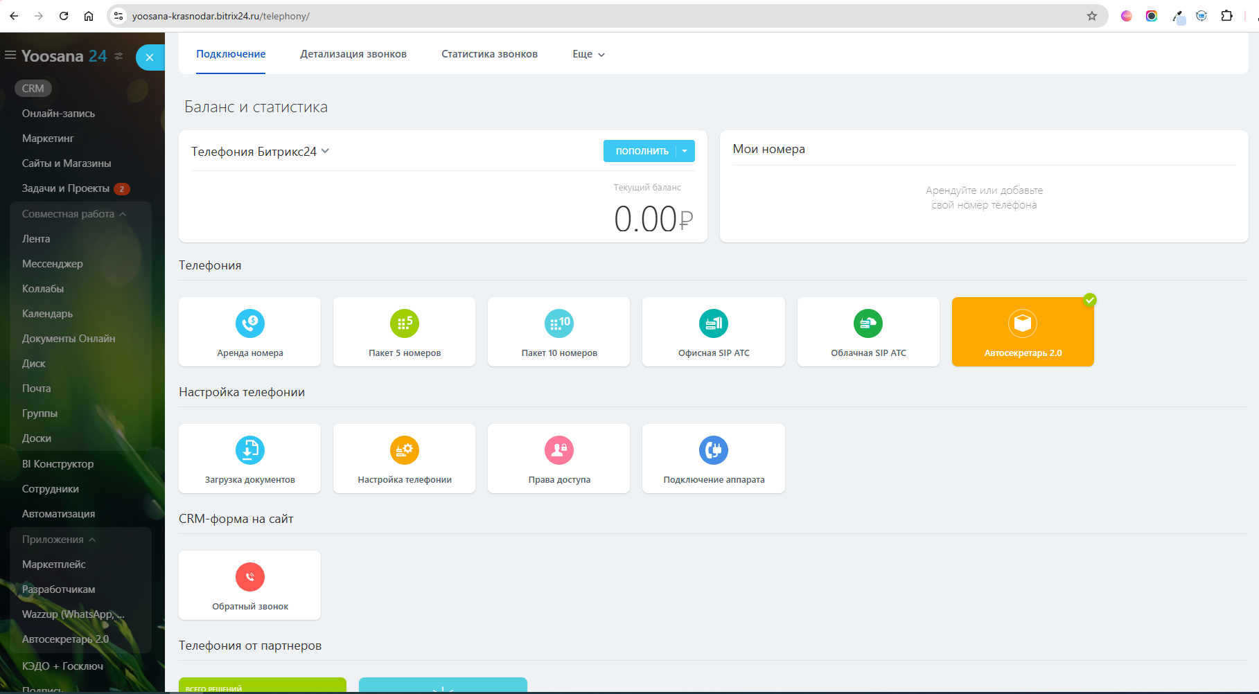Open the Автосекретарь 2.0 orange card icon
Image resolution: width=1259 pixels, height=694 pixels.
click(1023, 323)
